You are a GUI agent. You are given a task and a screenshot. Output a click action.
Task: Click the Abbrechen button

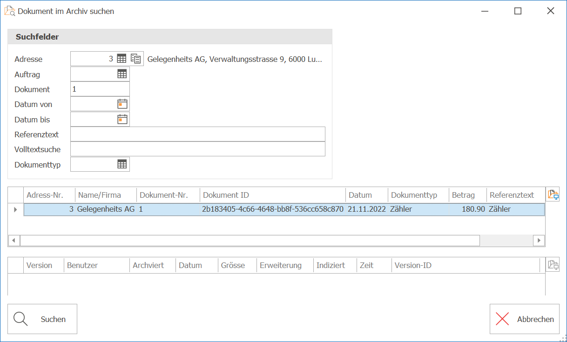[x=525, y=319]
